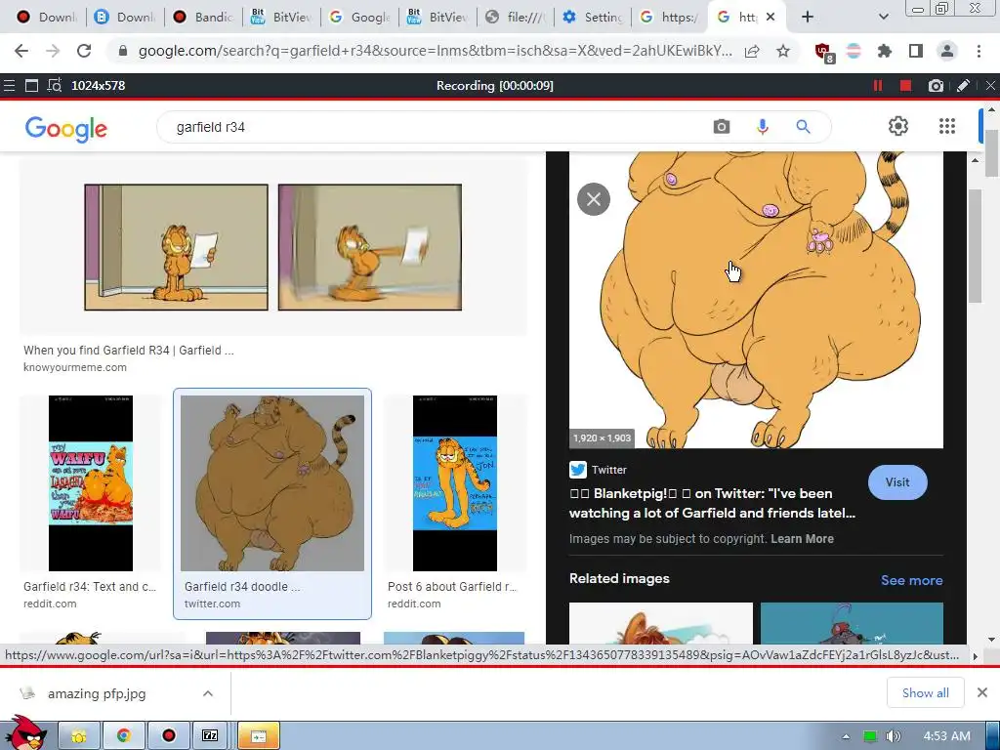Click the '1,920 × 1,903' size label
This screenshot has width=1000, height=750.
(602, 438)
